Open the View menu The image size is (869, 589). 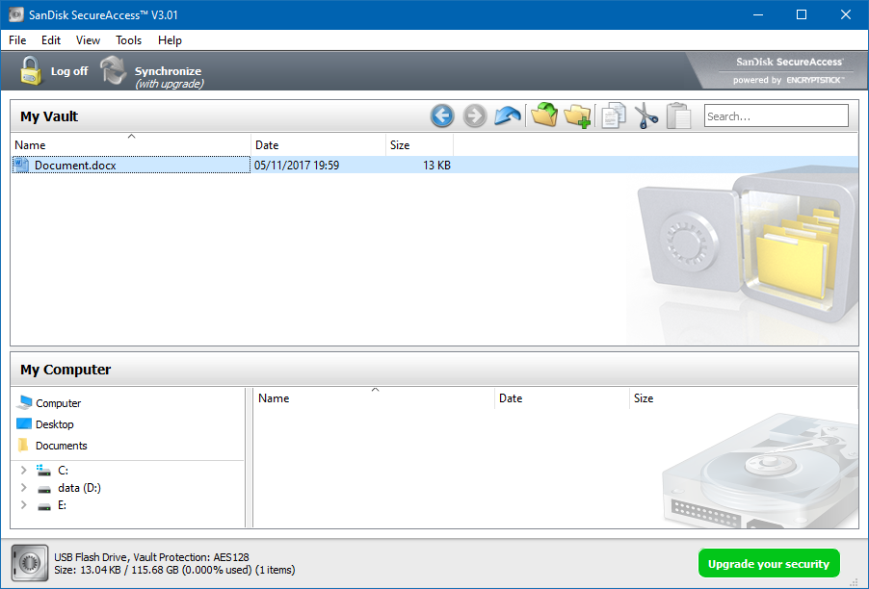point(88,40)
